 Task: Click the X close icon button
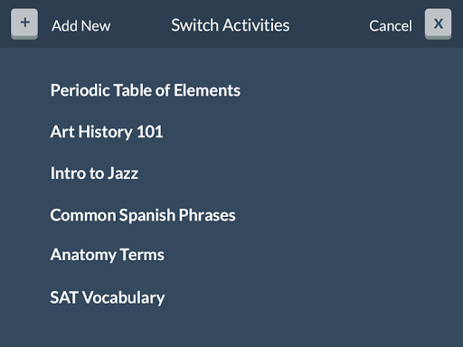click(x=438, y=23)
